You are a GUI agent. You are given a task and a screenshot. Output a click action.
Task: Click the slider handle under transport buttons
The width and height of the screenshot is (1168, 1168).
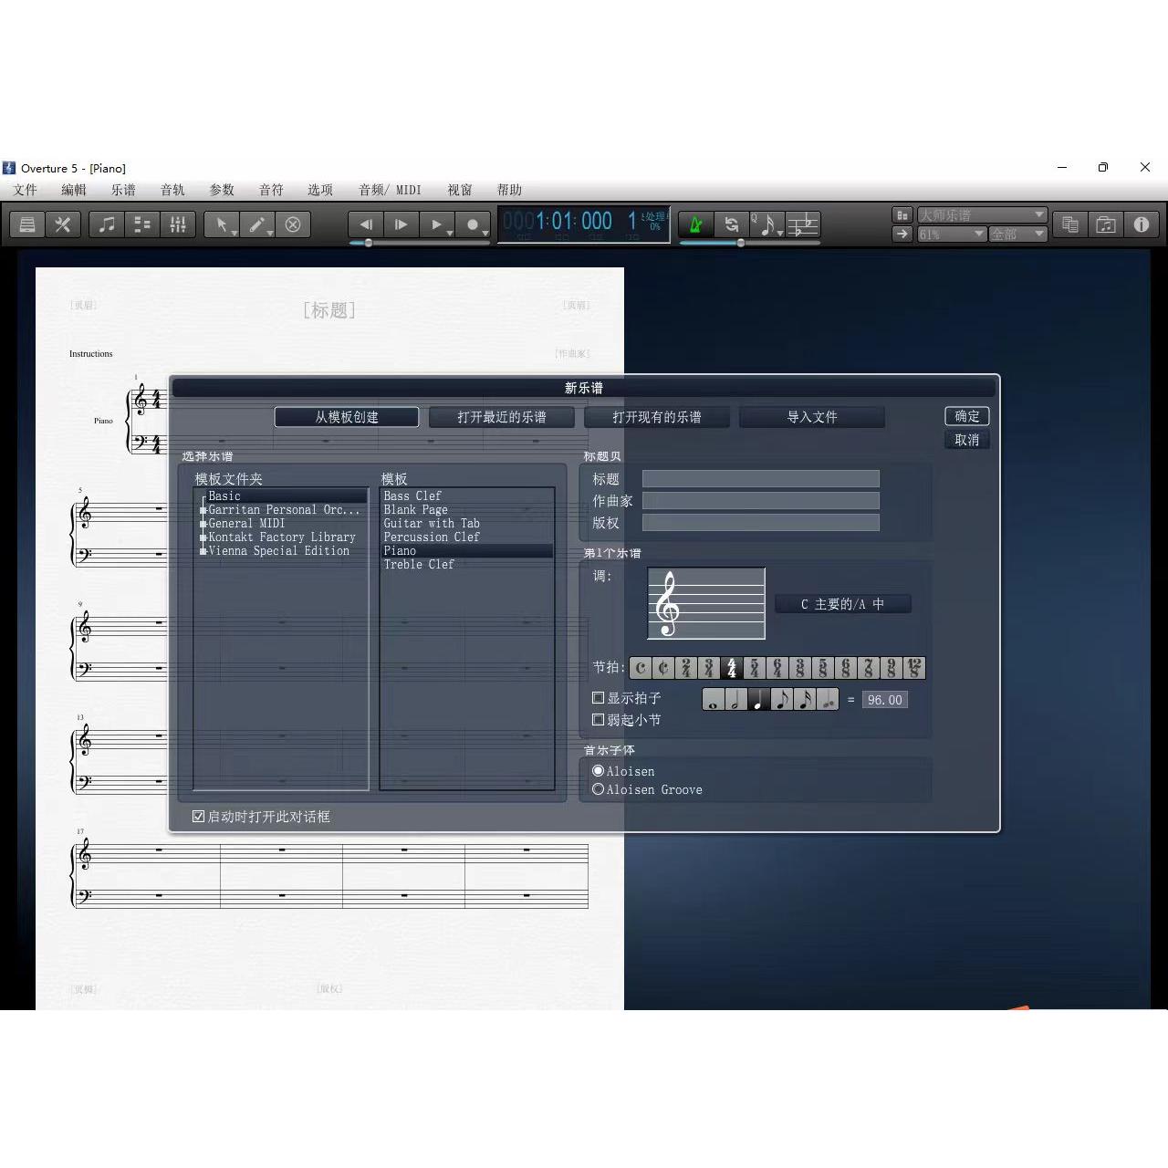point(369,244)
